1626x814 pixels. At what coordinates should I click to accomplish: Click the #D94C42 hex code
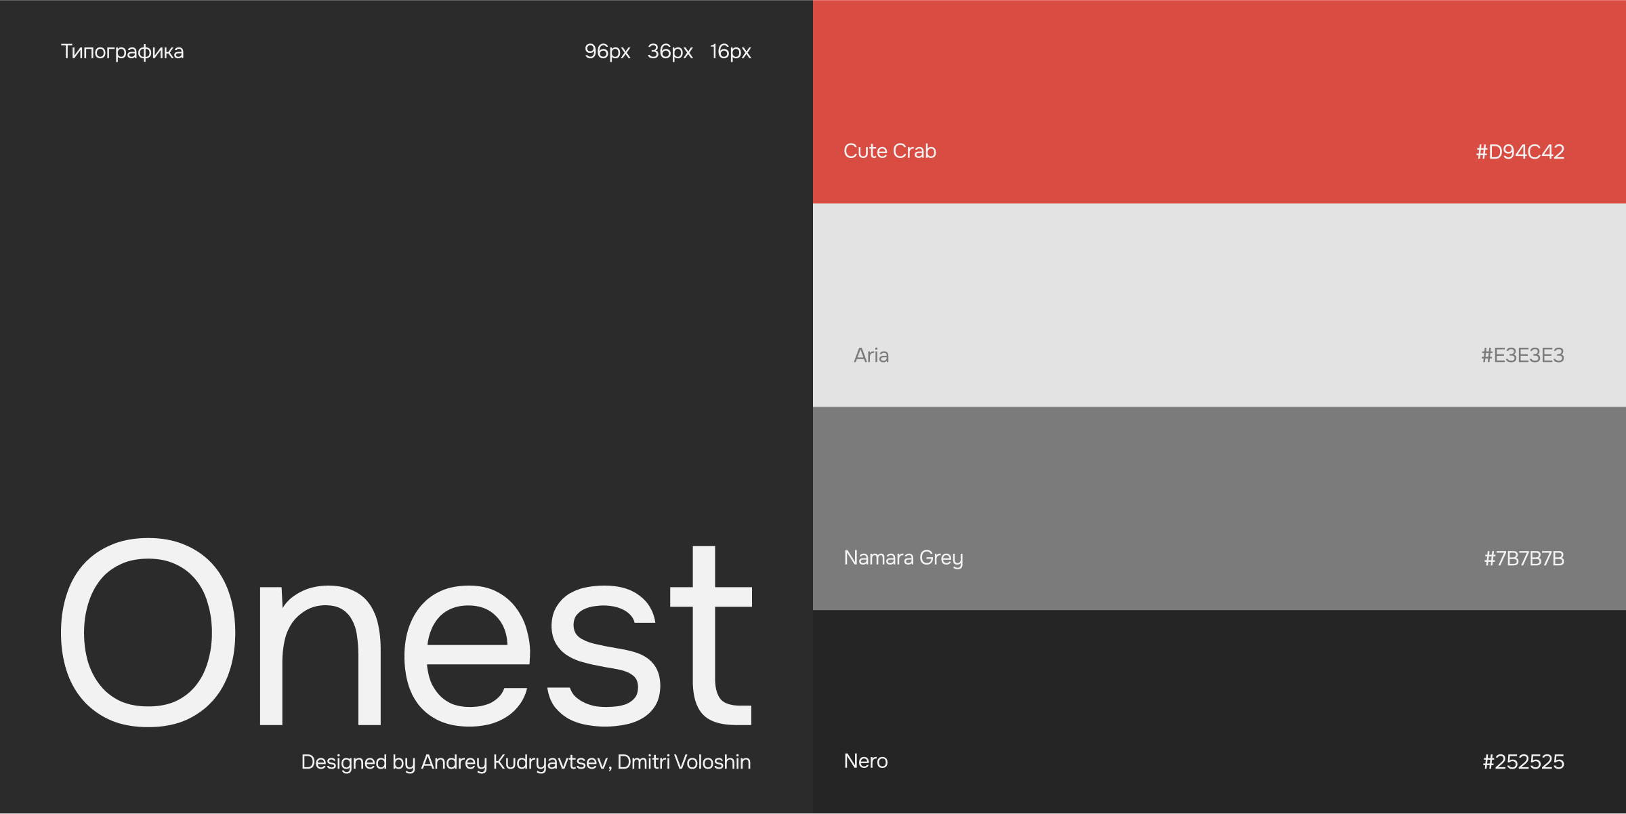pos(1520,152)
